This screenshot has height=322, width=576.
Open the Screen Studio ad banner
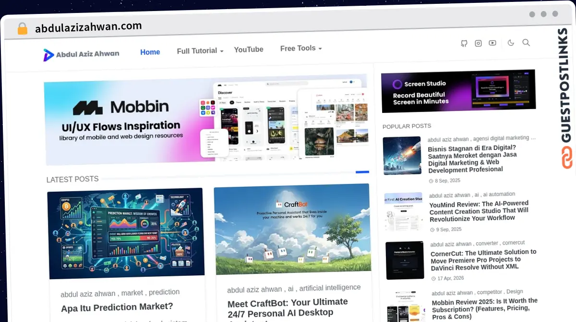(458, 91)
